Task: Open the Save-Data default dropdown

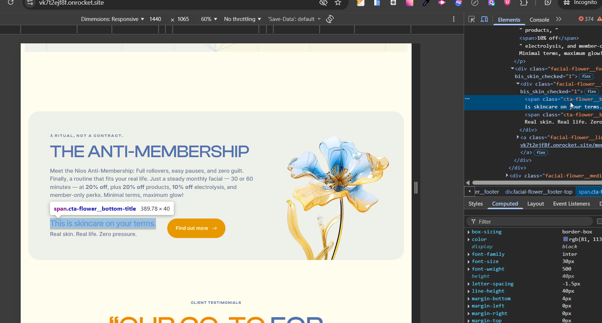Action: pos(294,19)
